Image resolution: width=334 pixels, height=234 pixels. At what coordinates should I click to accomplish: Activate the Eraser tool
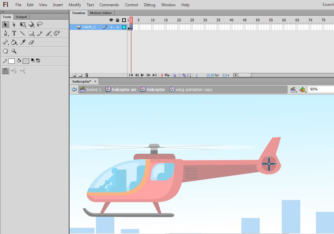tap(31, 42)
